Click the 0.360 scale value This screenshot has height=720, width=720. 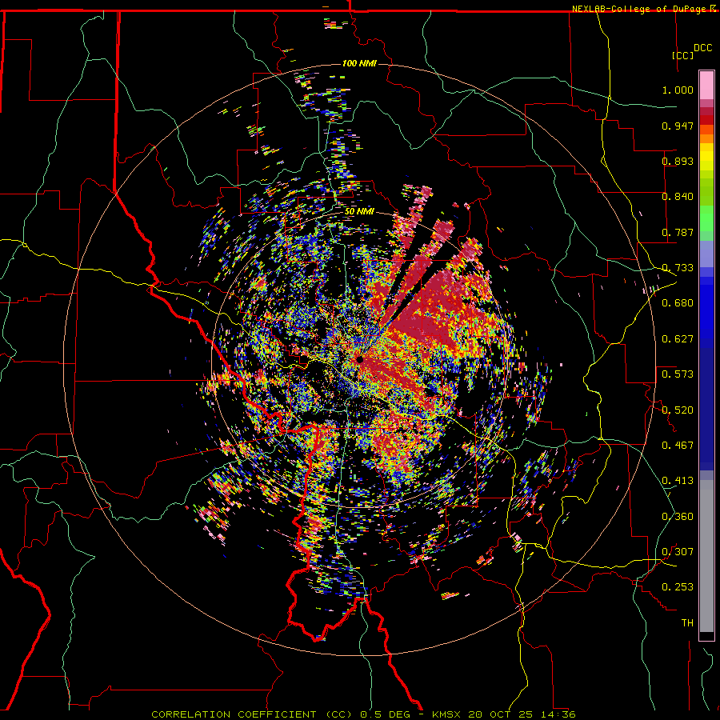[x=678, y=517]
